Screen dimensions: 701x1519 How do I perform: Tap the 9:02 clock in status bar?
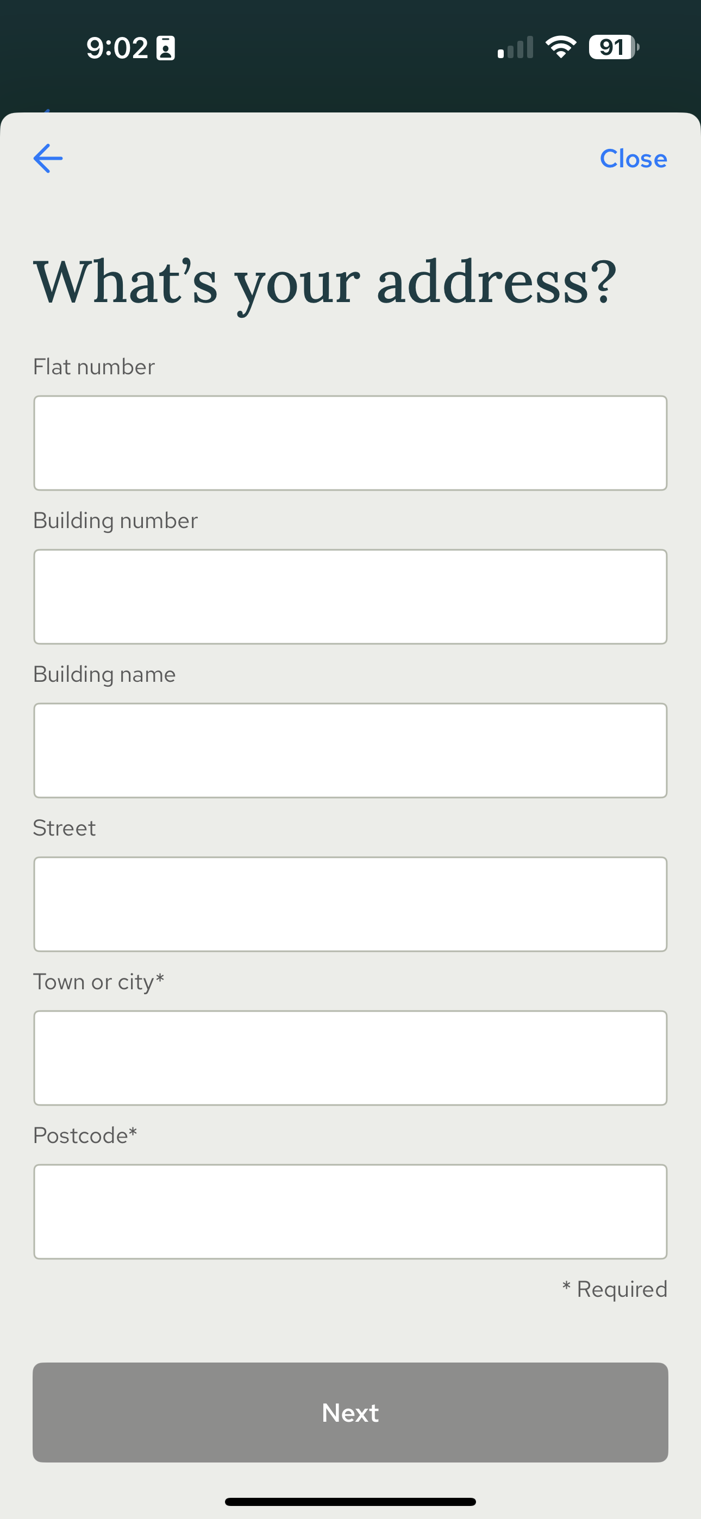117,48
